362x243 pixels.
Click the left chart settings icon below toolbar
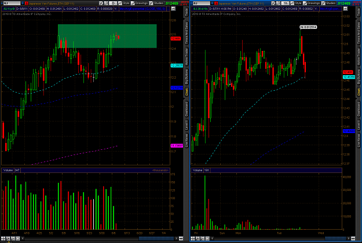pyautogui.click(x=173, y=9)
